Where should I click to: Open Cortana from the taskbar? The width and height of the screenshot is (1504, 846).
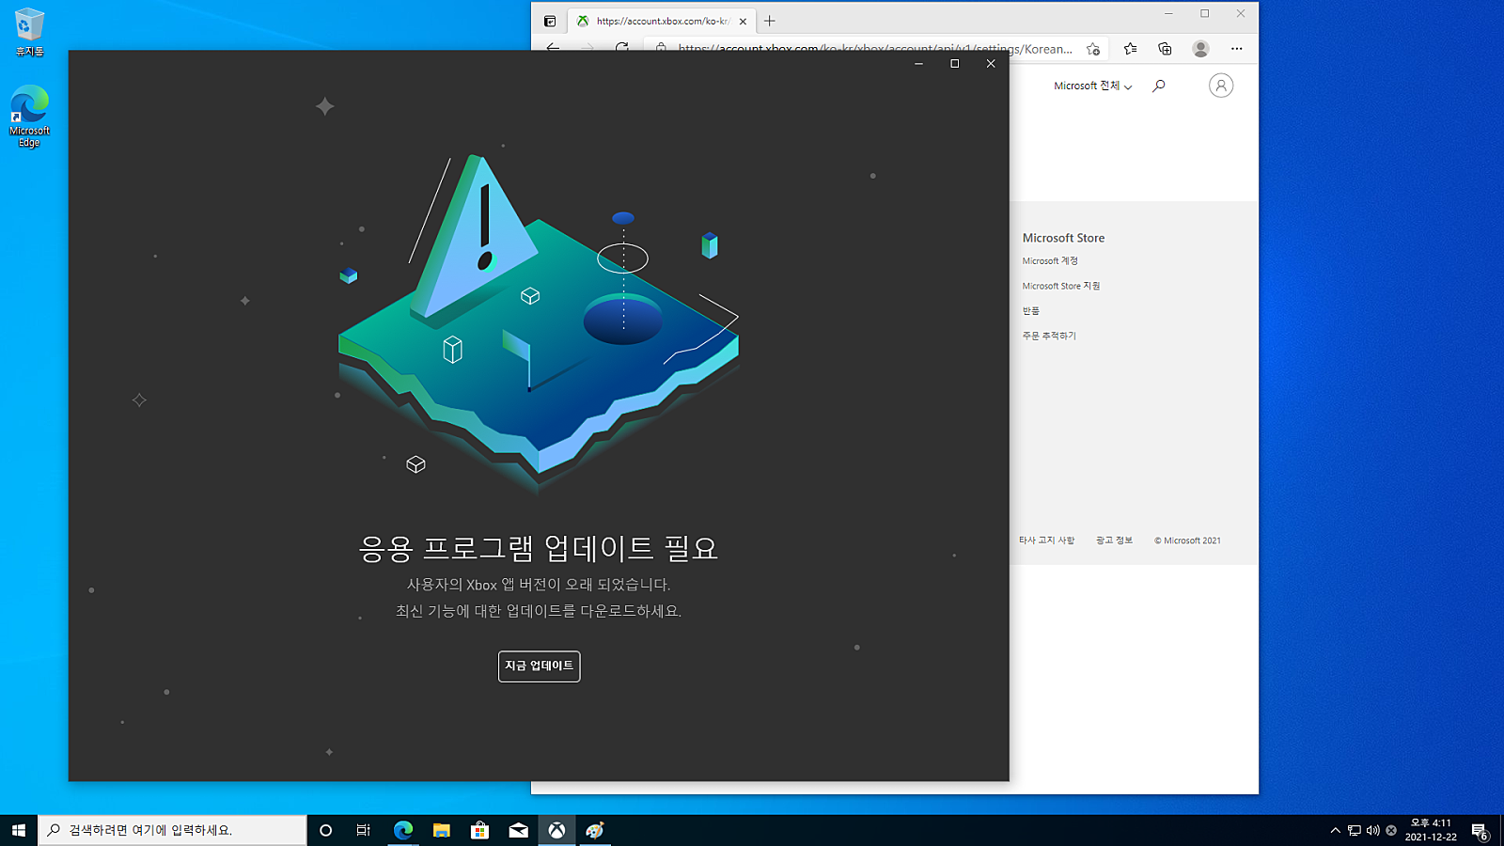point(326,830)
